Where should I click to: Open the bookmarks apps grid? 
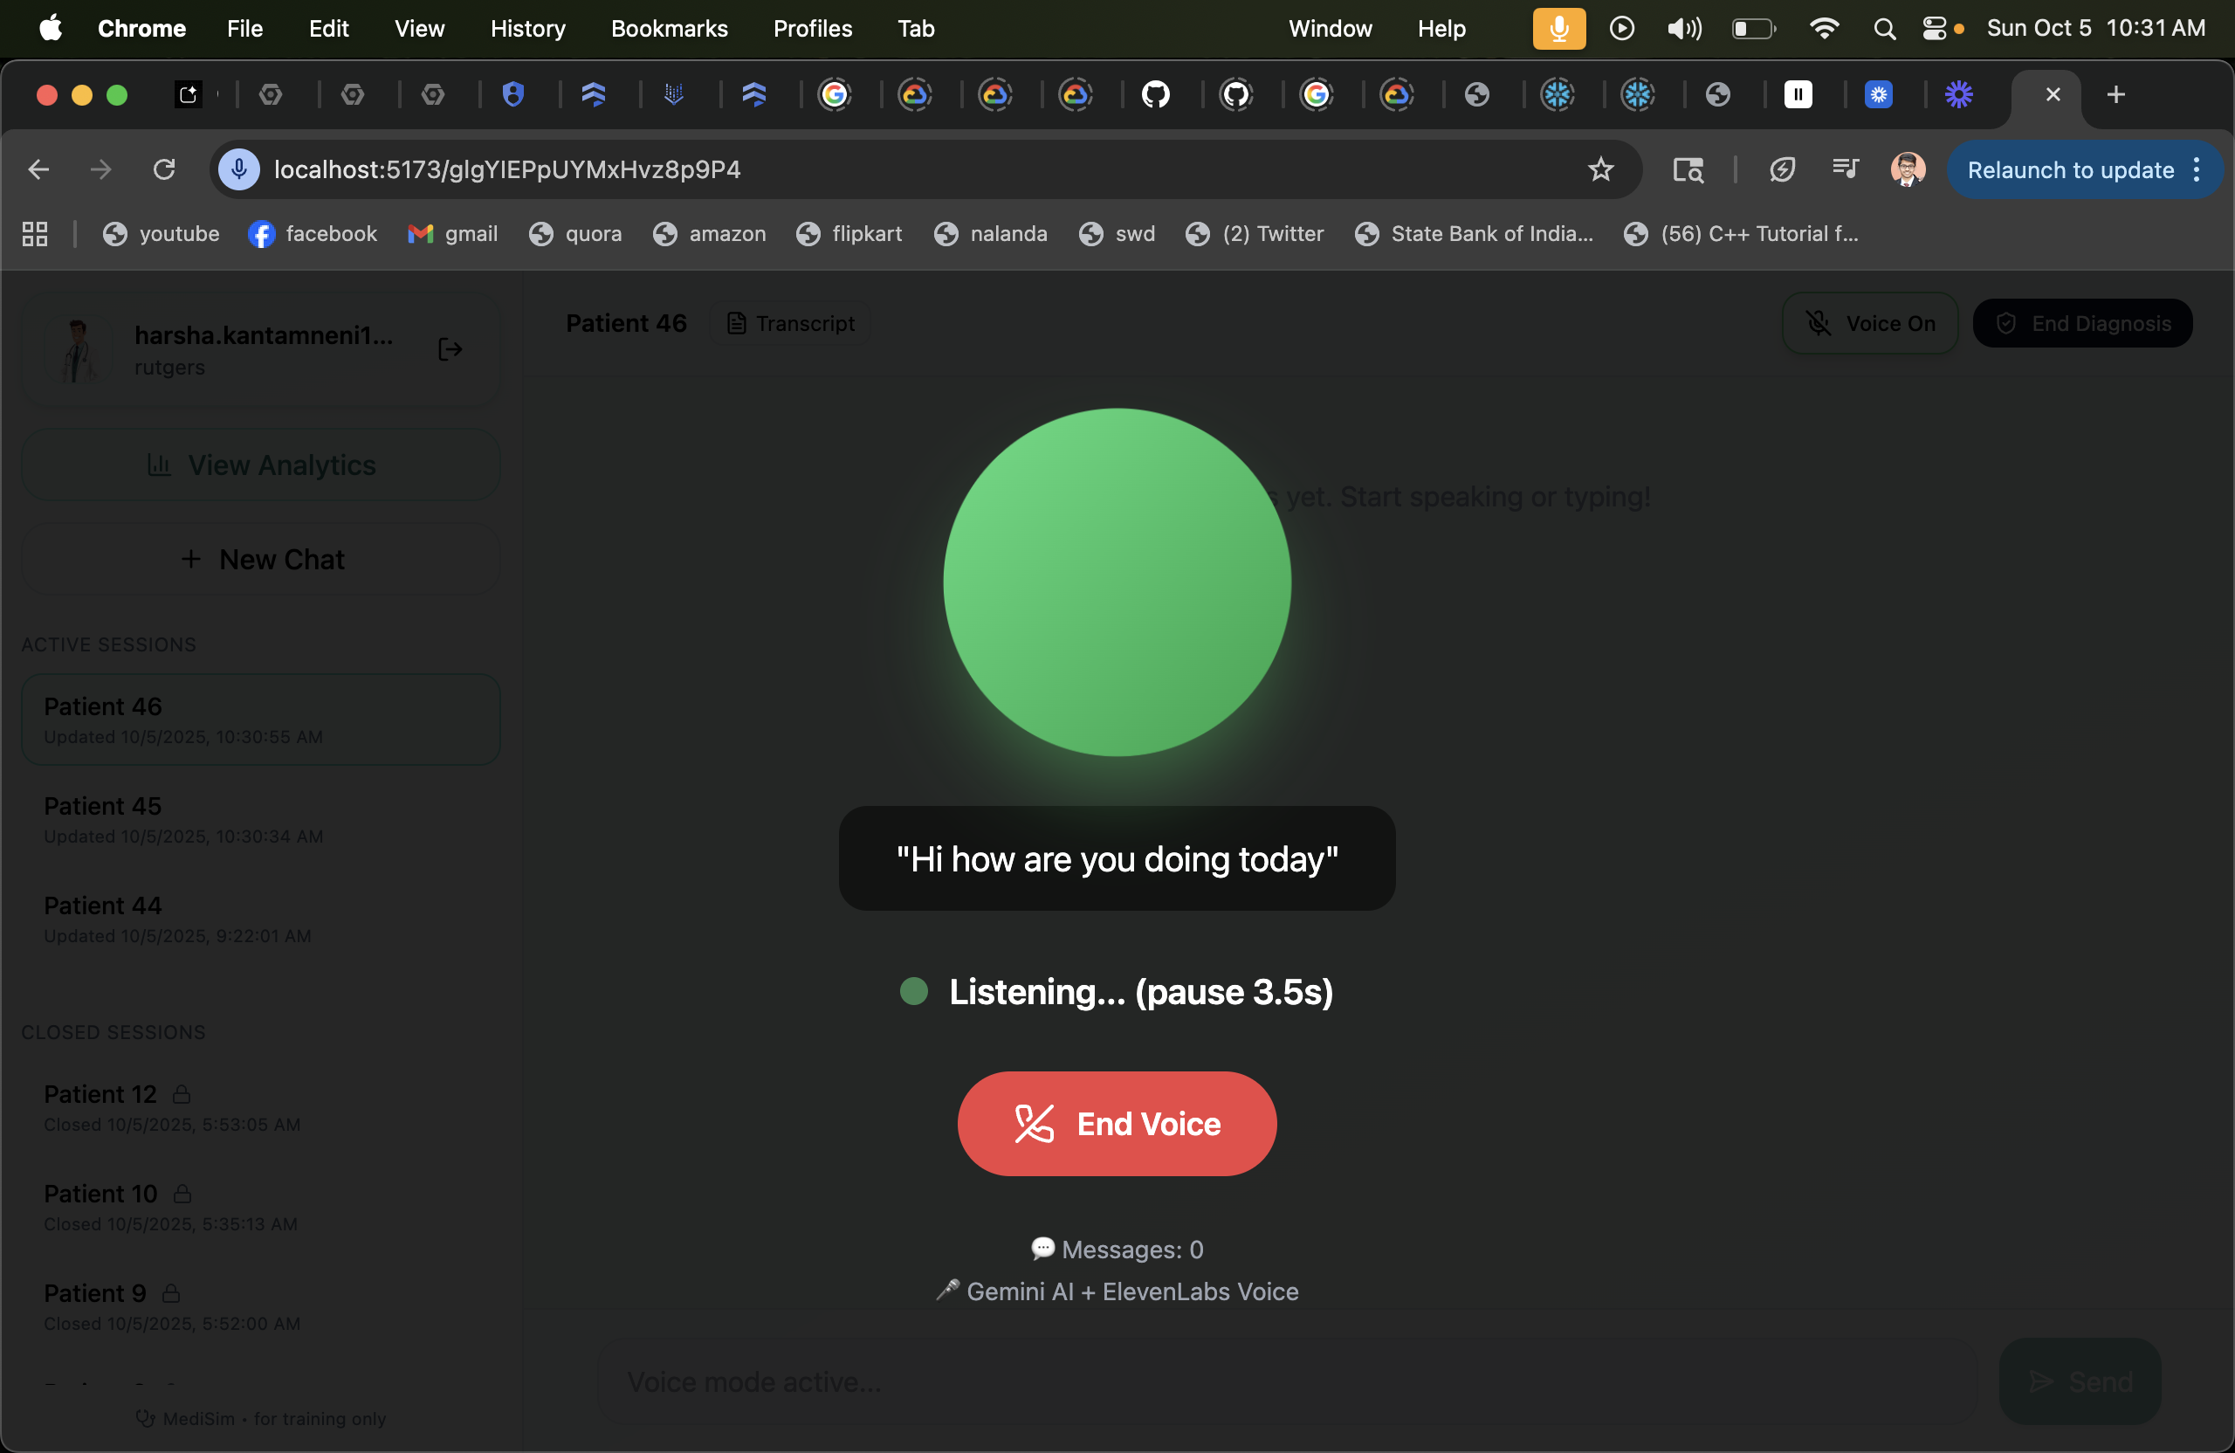click(x=35, y=234)
